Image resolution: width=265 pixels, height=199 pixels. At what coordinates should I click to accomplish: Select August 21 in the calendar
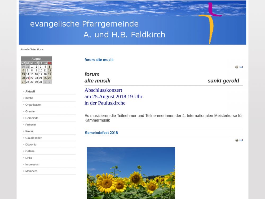[x=28, y=78]
